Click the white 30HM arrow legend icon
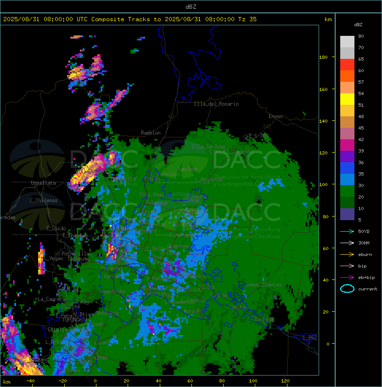382x387 pixels. [x=347, y=243]
